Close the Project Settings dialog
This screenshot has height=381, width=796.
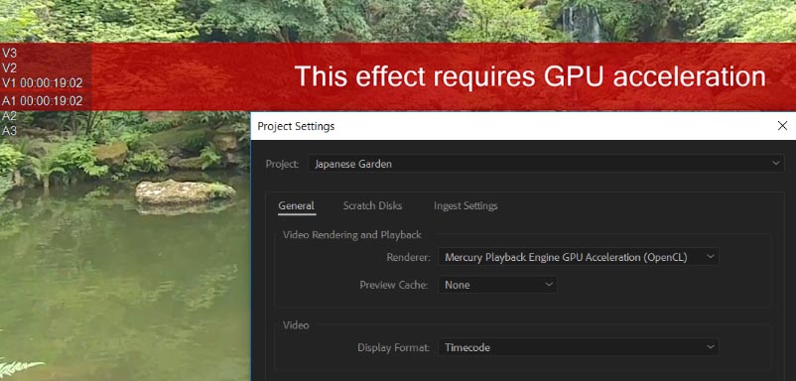tap(782, 126)
